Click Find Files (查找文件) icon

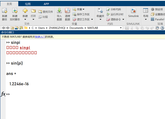pyautogui.click(x=40, y=12)
